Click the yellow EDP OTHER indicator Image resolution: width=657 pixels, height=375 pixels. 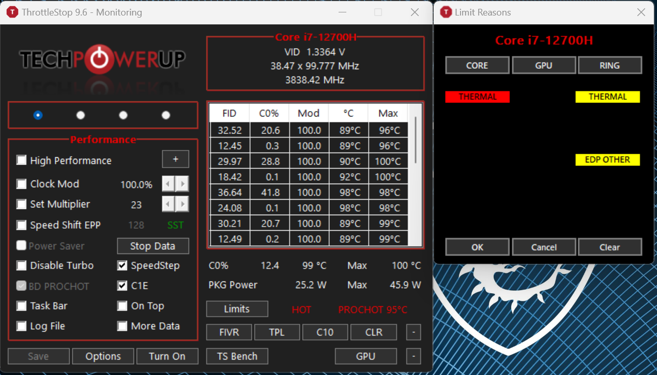[608, 160]
